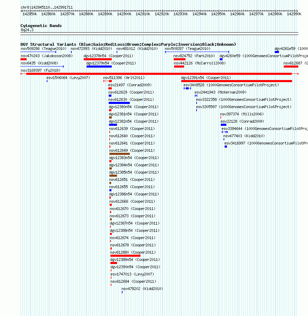Select esv22128 (Conrad2009) label

click(x=242, y=121)
